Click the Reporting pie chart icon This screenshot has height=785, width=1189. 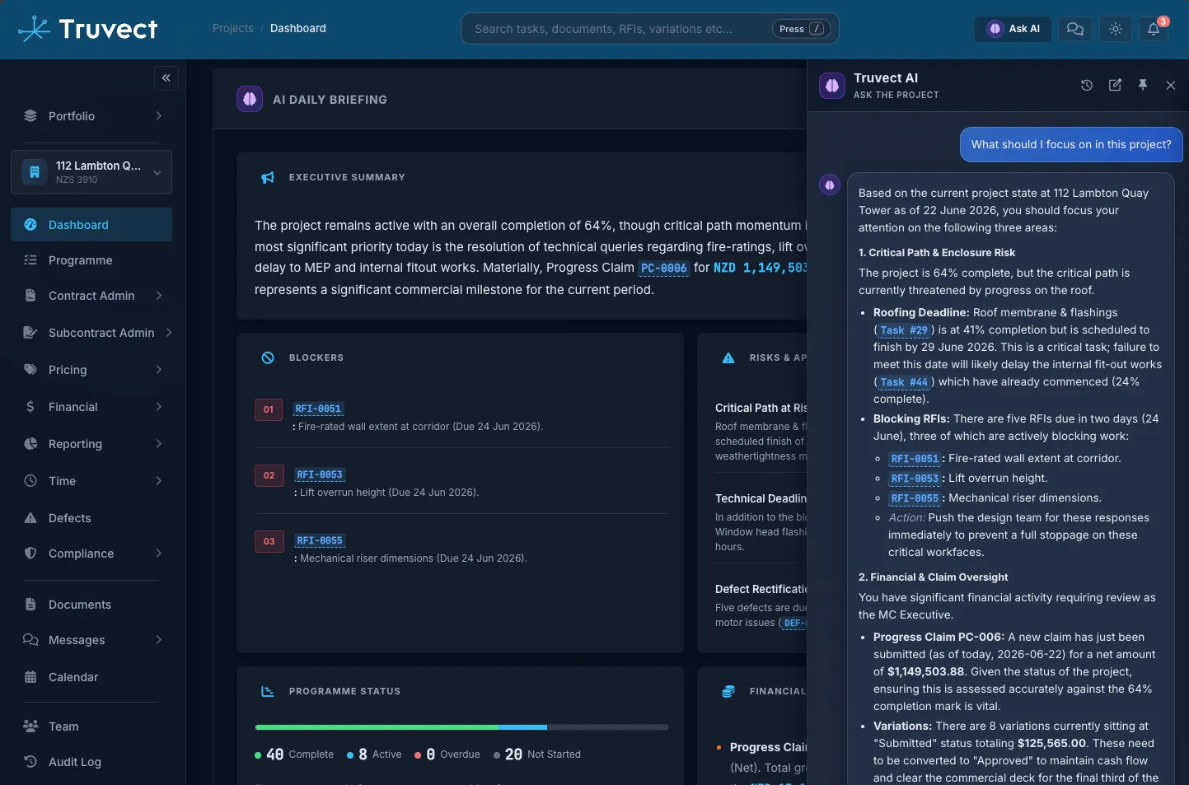(30, 444)
